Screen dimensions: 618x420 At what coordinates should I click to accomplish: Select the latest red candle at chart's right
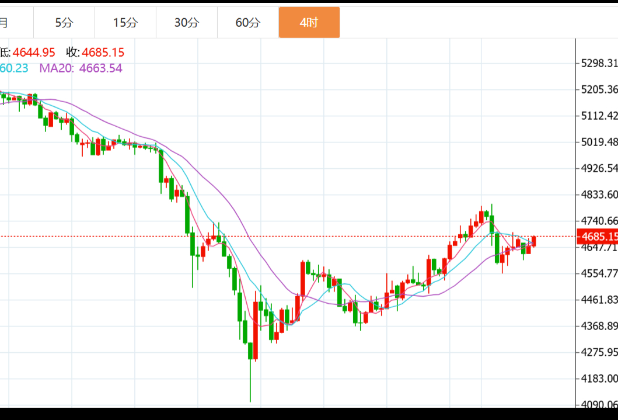[x=534, y=241]
